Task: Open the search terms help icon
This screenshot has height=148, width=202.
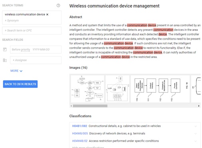Action: [x=58, y=5]
